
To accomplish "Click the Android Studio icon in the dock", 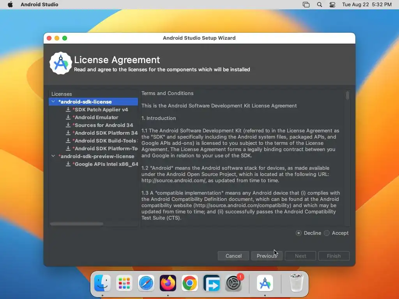I will pyautogui.click(x=265, y=283).
